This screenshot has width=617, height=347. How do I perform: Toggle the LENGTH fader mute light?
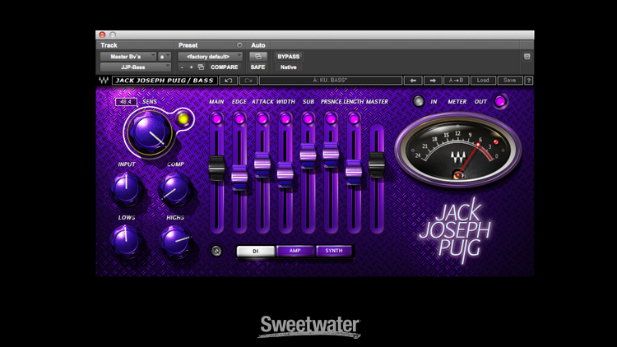click(354, 118)
